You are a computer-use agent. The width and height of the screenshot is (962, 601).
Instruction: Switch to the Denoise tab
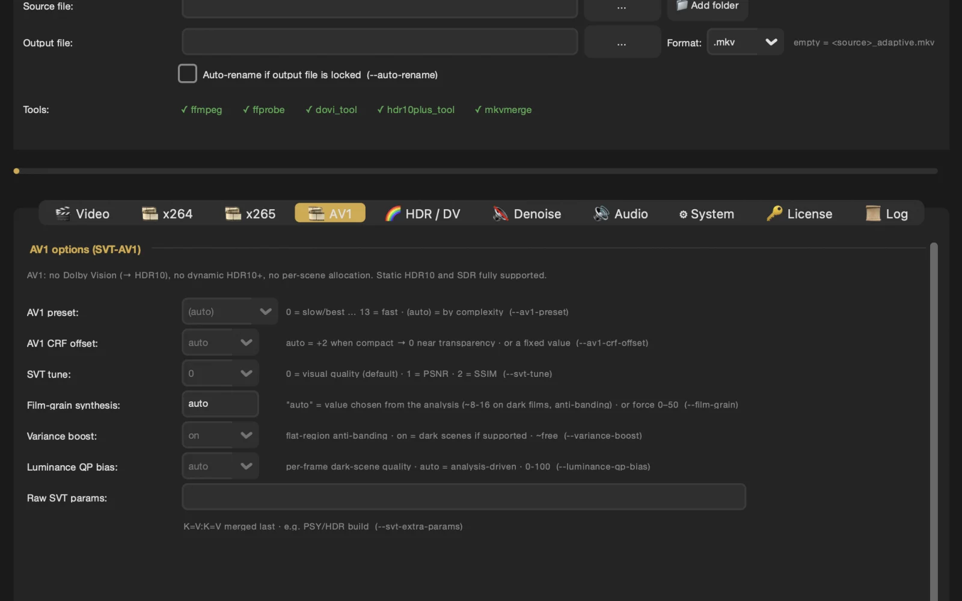click(x=527, y=213)
